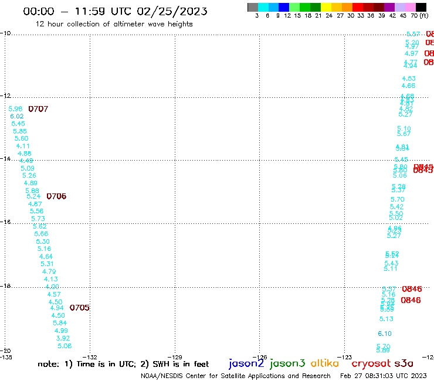Screen dimensions: 434x381
Task: Click the wave height value 4.13
Action: click(51, 279)
